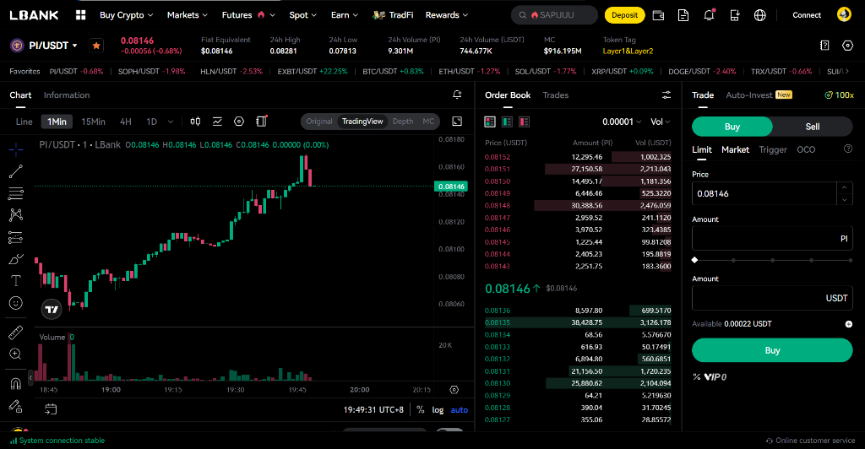Select the zoom in tool

tap(16, 354)
